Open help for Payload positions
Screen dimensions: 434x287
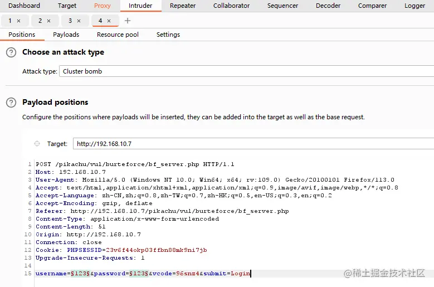click(x=11, y=103)
